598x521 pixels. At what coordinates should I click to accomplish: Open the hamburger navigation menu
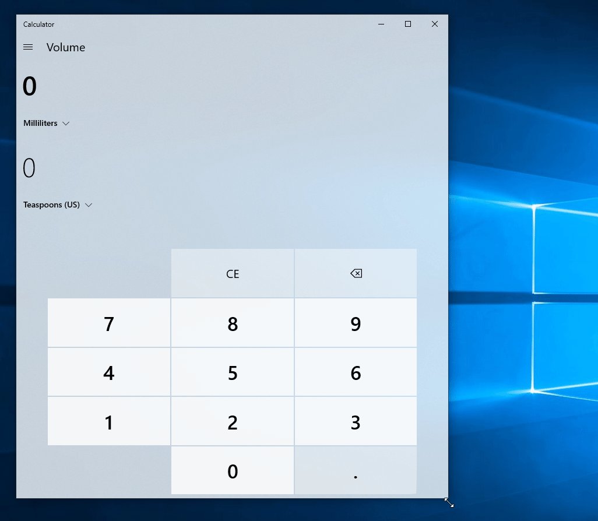click(28, 47)
